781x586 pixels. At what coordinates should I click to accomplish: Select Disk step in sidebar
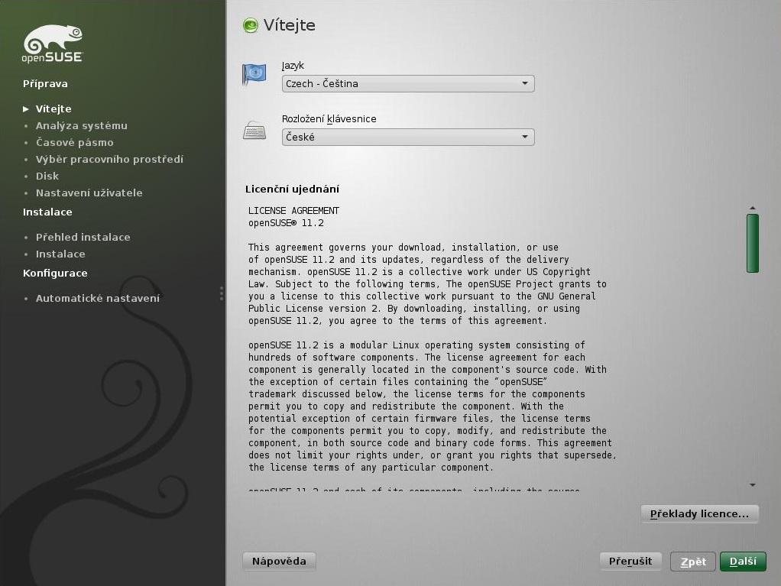[x=47, y=176]
